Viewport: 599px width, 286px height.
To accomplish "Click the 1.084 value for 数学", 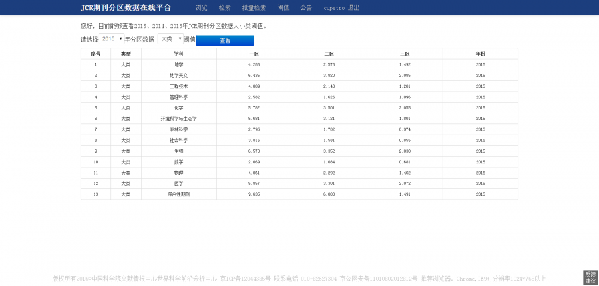I will [x=329, y=162].
